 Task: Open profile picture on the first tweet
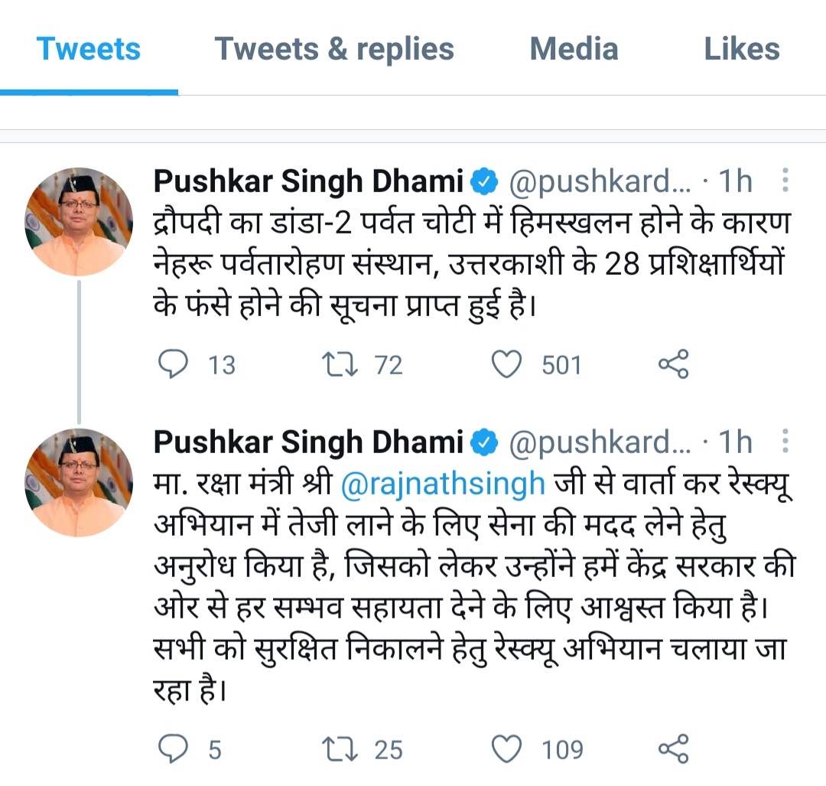(79, 222)
